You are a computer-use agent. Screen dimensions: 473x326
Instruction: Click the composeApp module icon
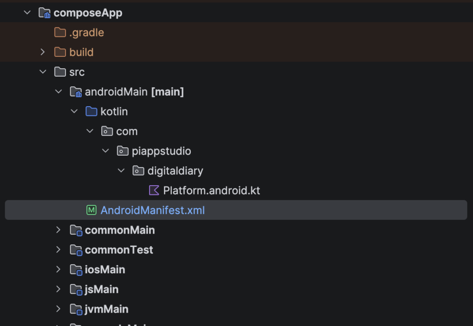[x=45, y=13]
